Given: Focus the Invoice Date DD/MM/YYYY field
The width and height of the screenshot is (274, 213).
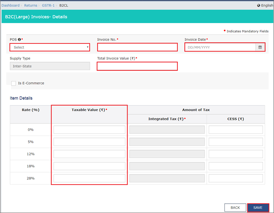Looking at the screenshot, I should [x=220, y=47].
